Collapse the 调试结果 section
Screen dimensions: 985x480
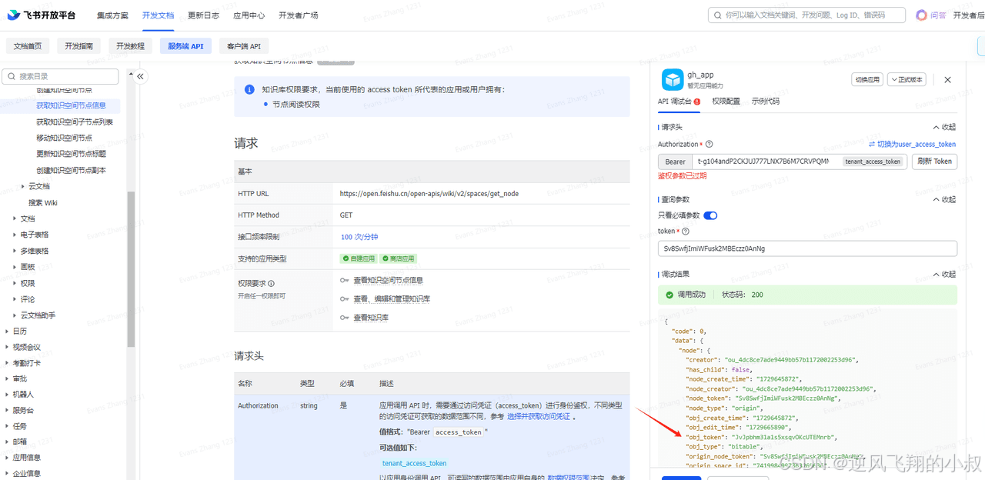tap(944, 274)
